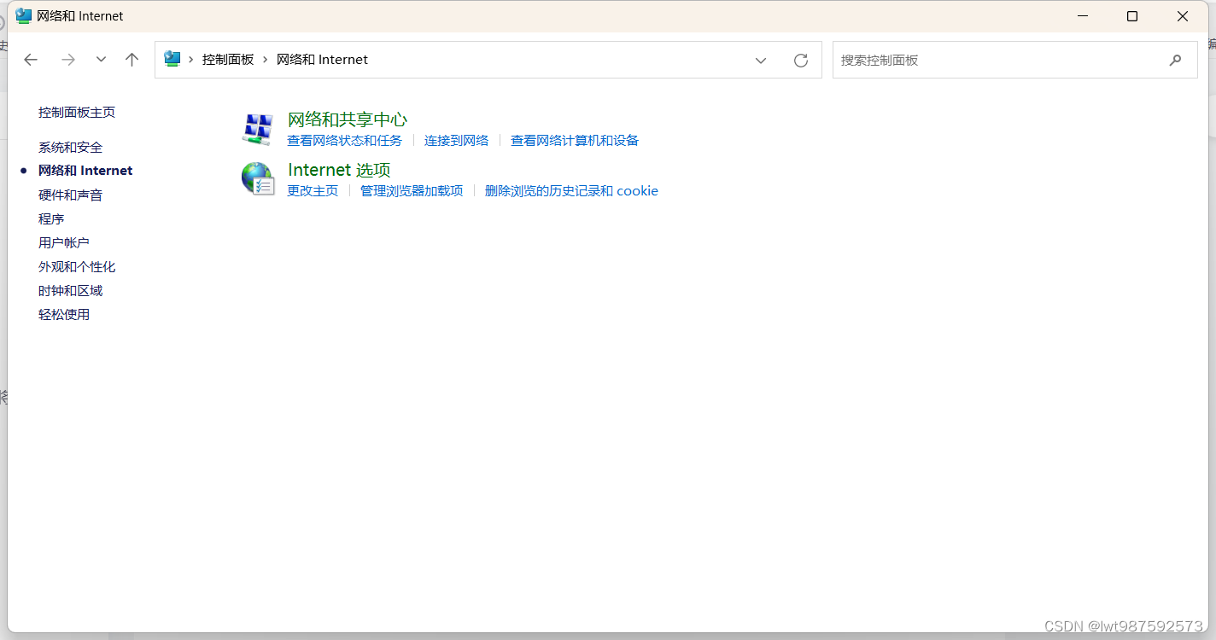
Task: Go forward with the right arrow
Action: click(68, 60)
